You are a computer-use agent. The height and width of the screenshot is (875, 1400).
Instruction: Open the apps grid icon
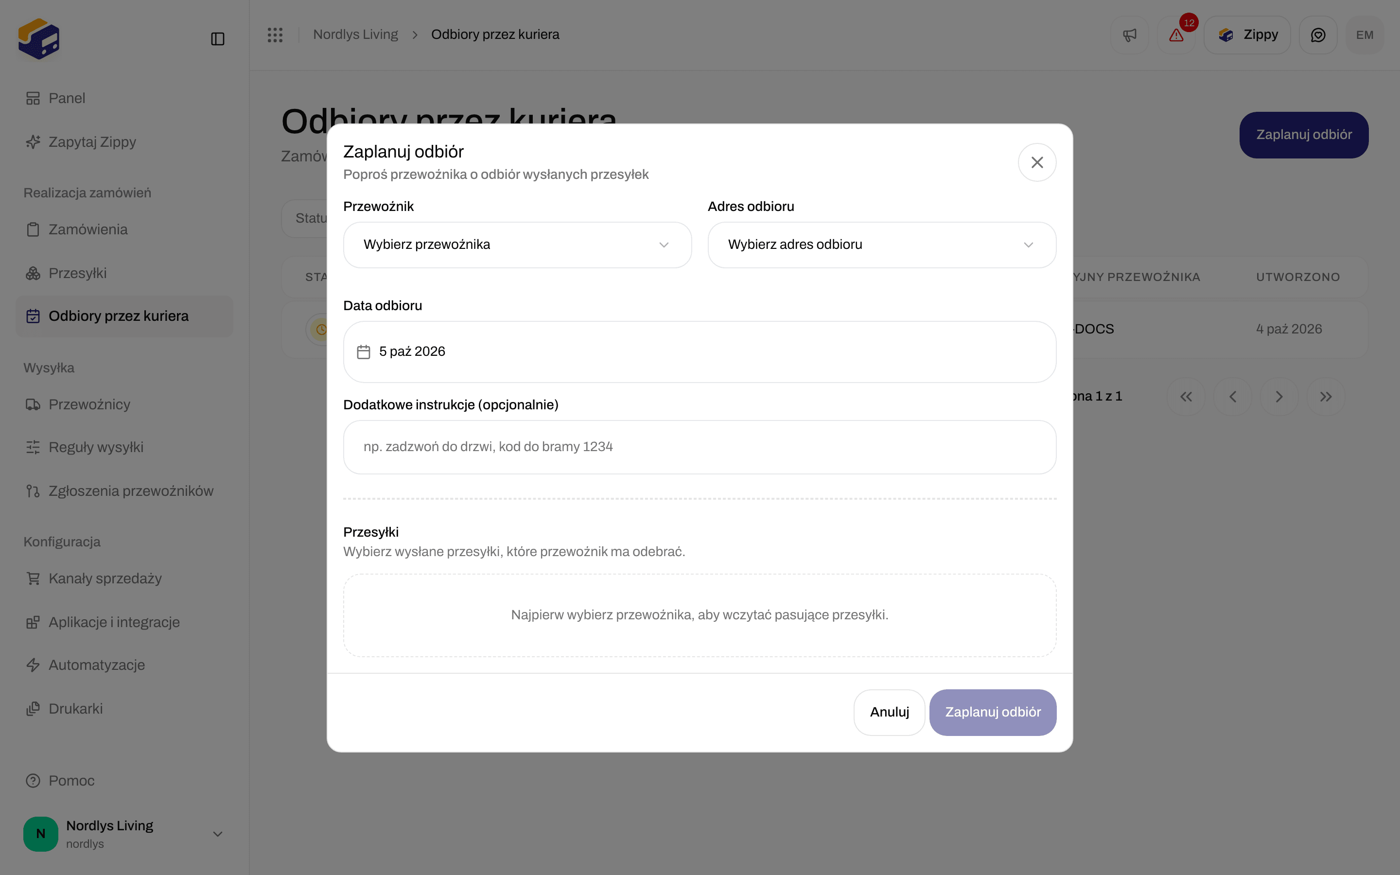pyautogui.click(x=275, y=35)
